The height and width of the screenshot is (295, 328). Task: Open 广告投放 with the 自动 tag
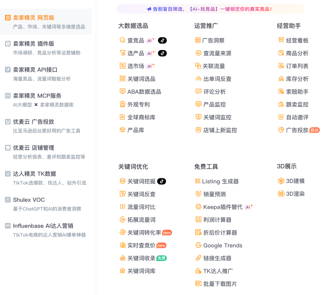297,130
